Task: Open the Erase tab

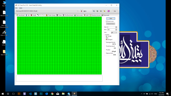Action: click(x=59, y=15)
